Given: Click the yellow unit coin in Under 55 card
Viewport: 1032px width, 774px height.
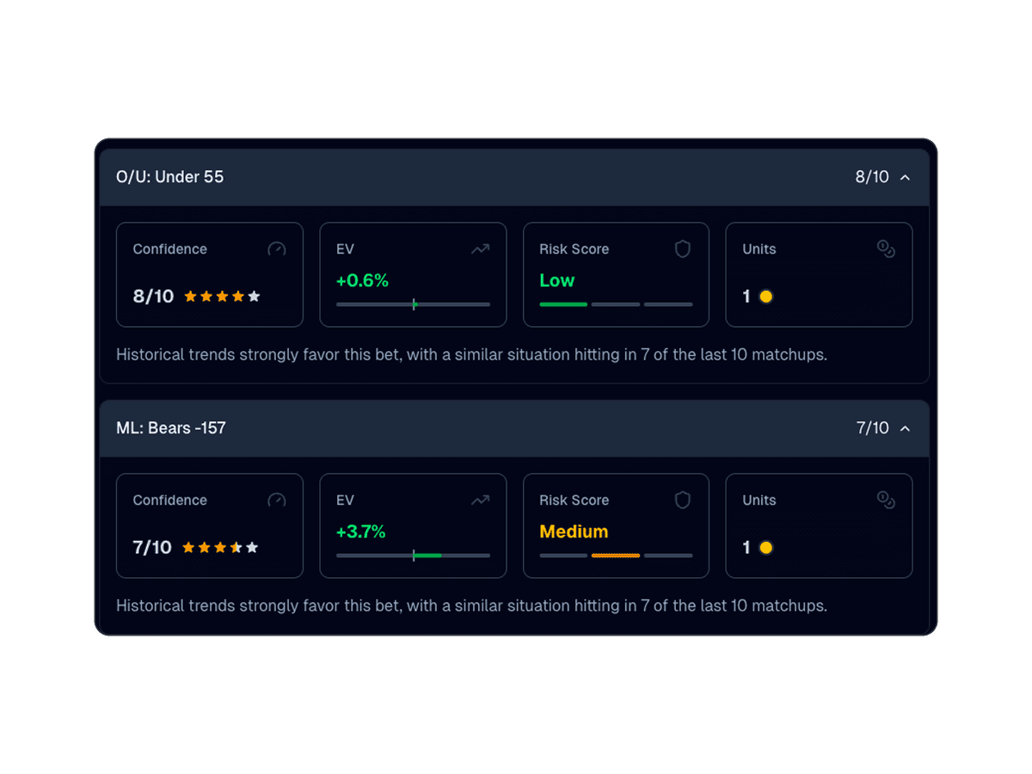Looking at the screenshot, I should click(x=765, y=297).
